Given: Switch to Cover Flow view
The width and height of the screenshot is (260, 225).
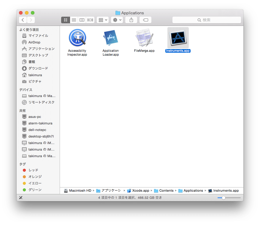Looking at the screenshot, I should [90, 20].
